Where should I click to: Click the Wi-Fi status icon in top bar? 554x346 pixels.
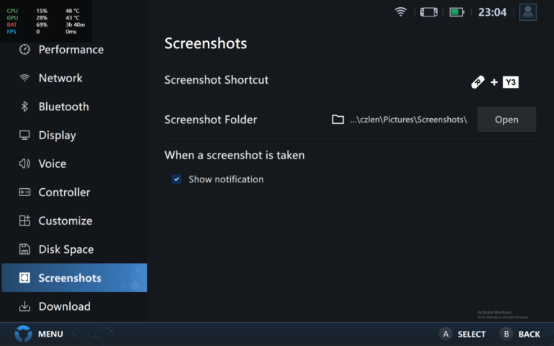[400, 12]
